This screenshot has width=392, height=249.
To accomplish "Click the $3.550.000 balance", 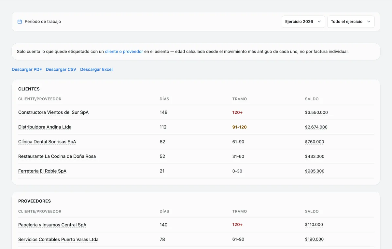I will (316, 112).
